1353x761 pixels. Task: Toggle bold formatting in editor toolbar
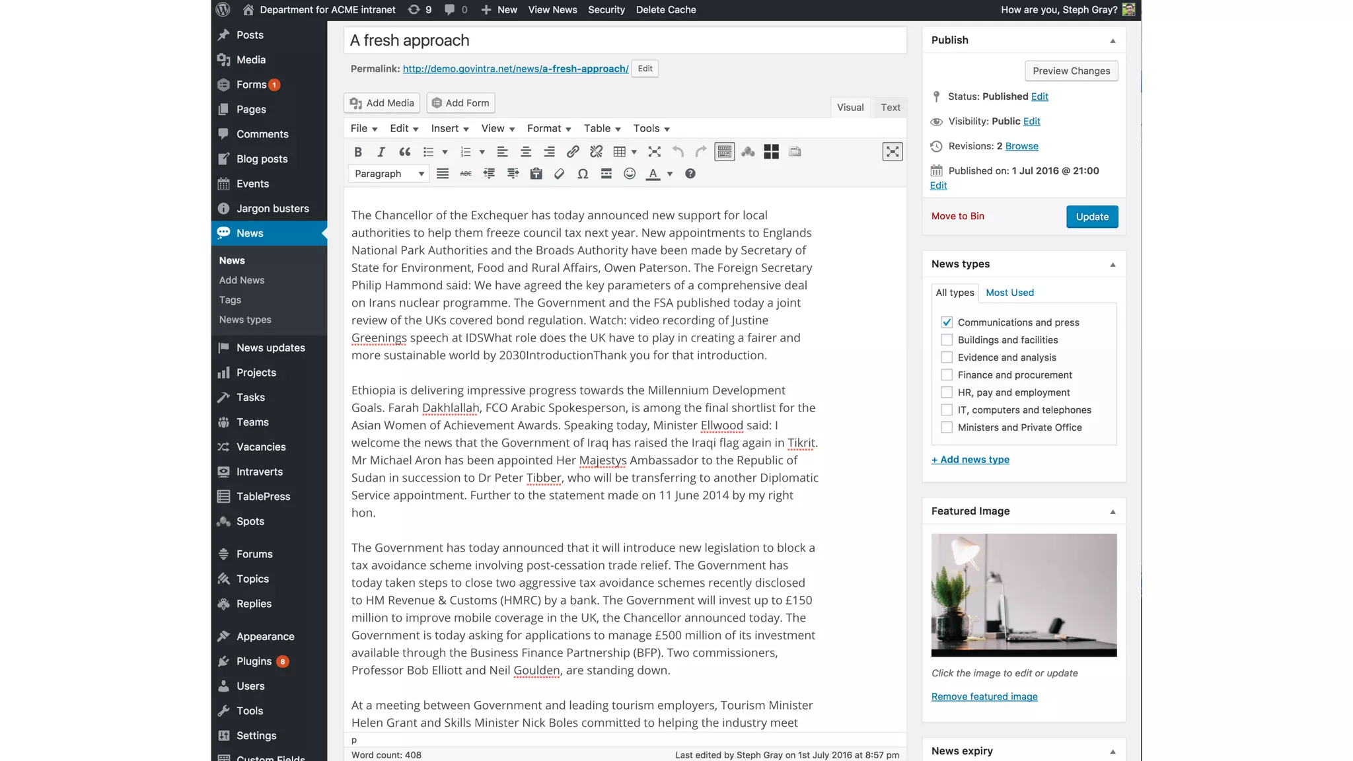pos(357,152)
